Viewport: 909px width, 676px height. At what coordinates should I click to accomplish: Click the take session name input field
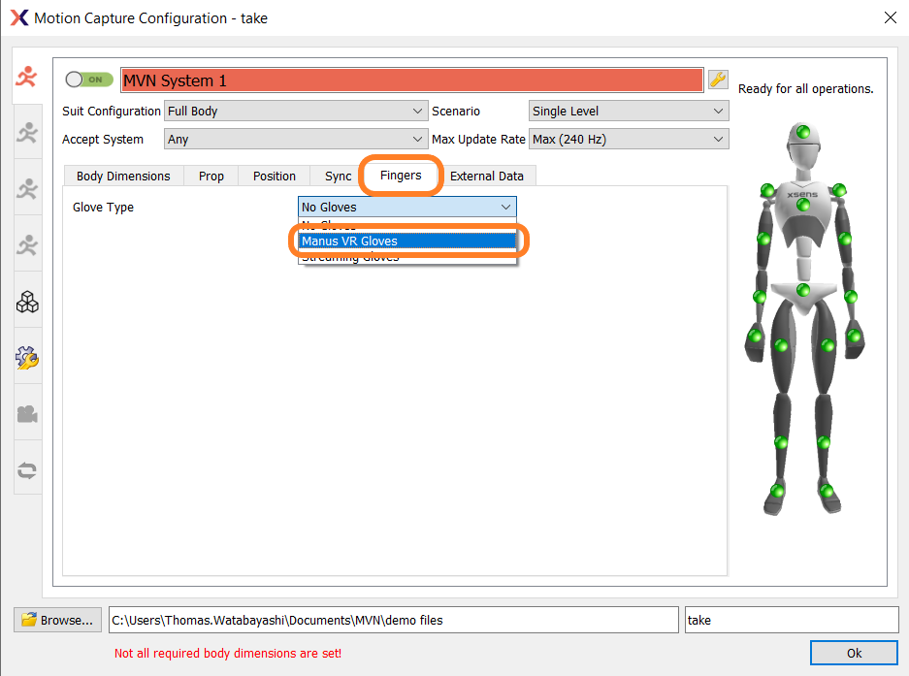(x=791, y=620)
